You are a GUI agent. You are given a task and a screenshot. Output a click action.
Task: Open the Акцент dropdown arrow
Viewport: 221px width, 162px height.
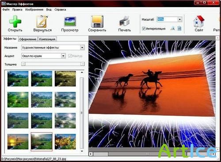click(63, 56)
